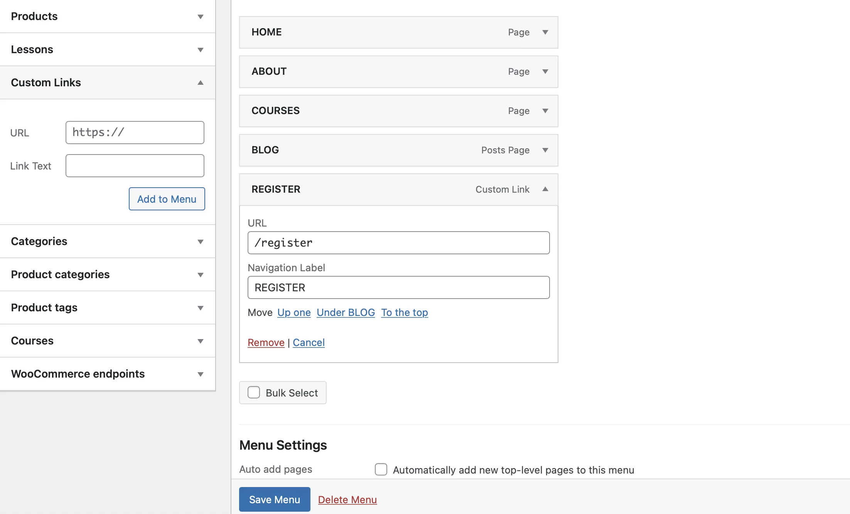Expand the Products accordion section
Screen dimensions: 850x514
108,16
